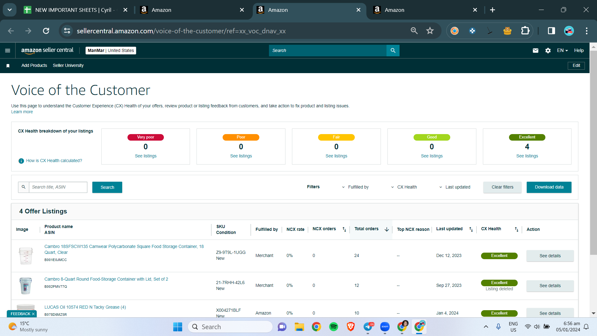This screenshot has height=336, width=597.
Task: Open a new browser tab
Action: [x=493, y=10]
